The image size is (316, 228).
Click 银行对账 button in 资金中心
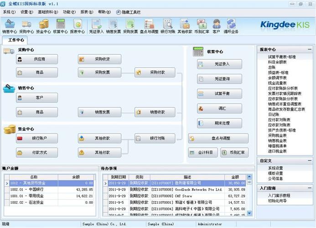(x=155, y=138)
